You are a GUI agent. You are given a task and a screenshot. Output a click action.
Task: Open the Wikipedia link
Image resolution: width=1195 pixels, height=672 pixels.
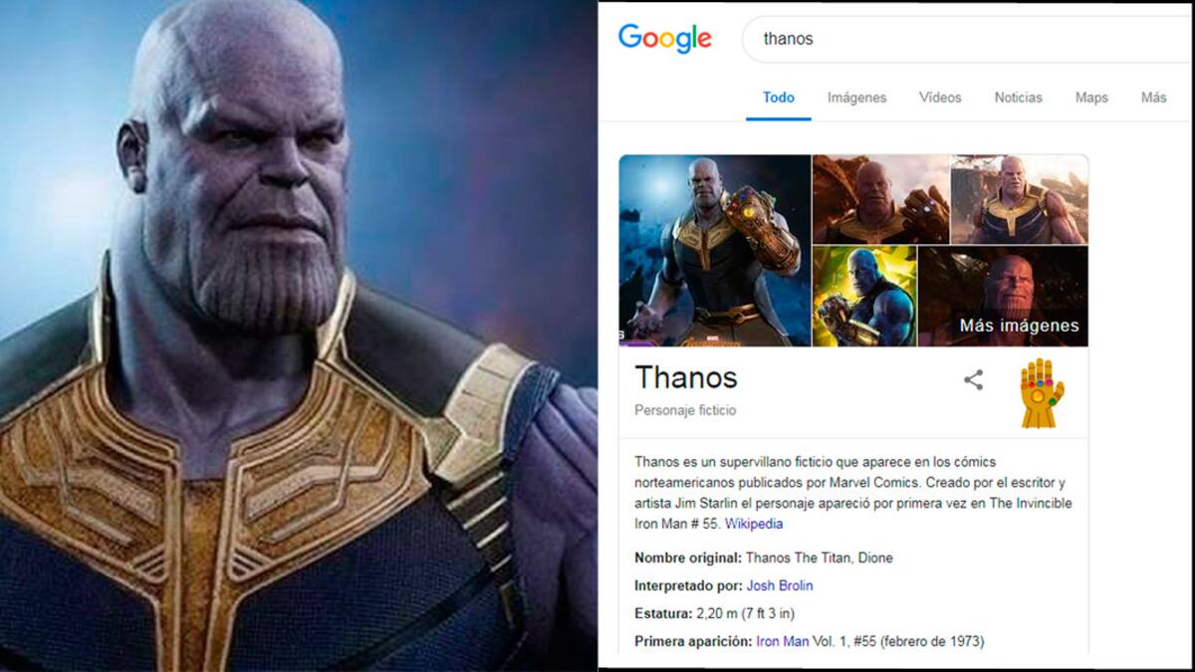(x=754, y=524)
